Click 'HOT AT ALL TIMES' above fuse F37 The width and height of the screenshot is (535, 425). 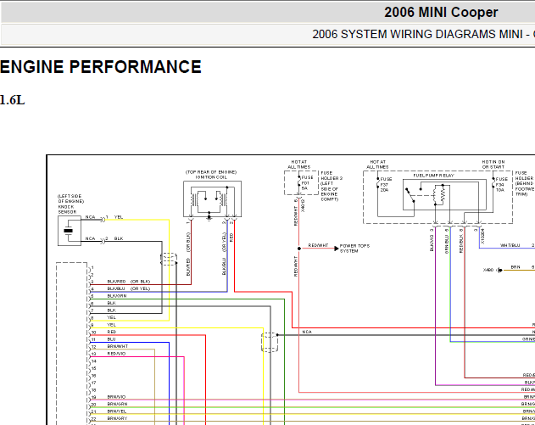(x=377, y=165)
